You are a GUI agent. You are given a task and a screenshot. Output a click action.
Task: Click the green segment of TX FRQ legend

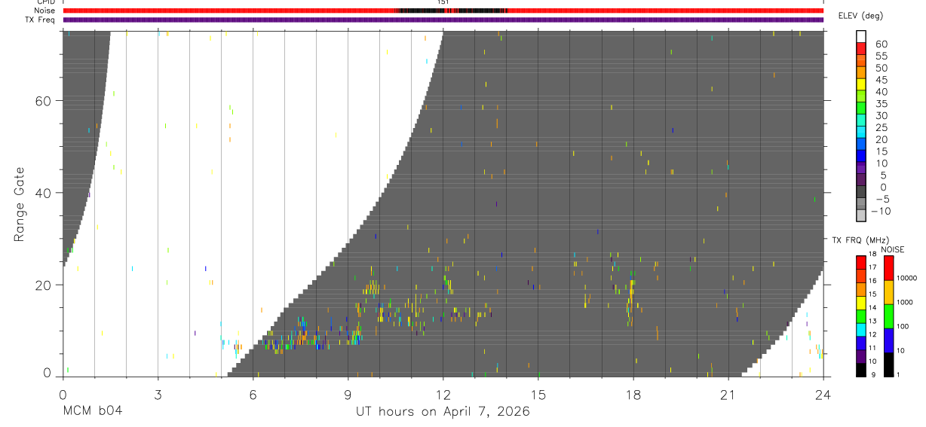tap(861, 316)
